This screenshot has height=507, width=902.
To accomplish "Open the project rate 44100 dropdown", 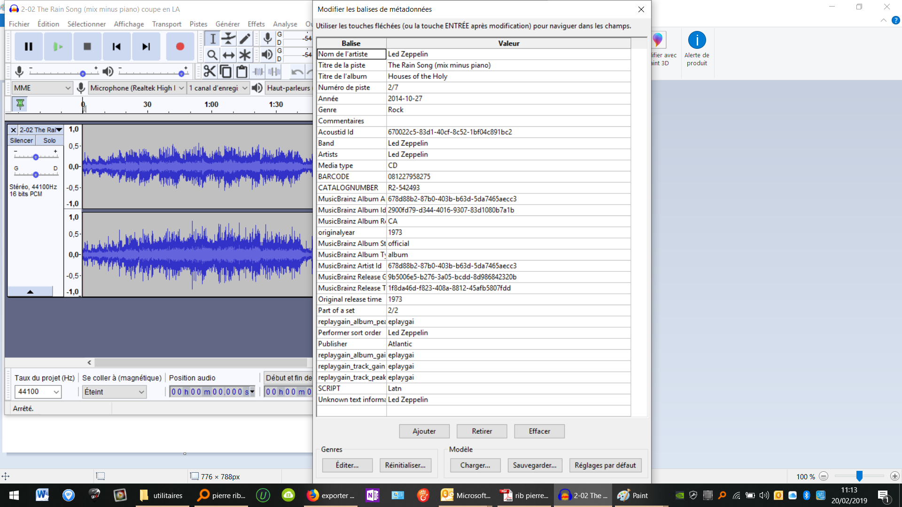I will (38, 392).
